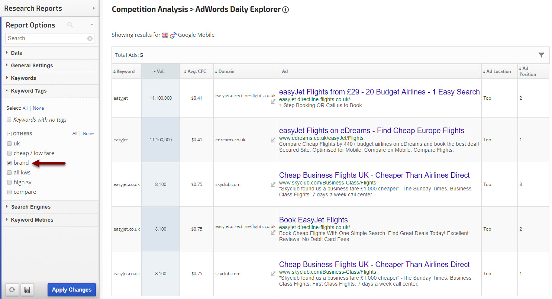This screenshot has width=552, height=299.
Task: Open the Report Options dropdown arrow
Action: (91, 25)
